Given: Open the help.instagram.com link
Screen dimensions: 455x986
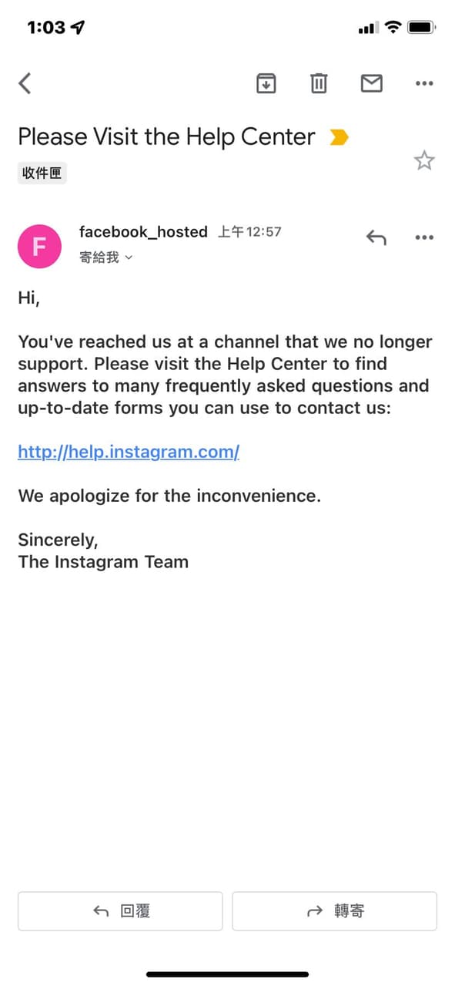Looking at the screenshot, I should click(129, 452).
